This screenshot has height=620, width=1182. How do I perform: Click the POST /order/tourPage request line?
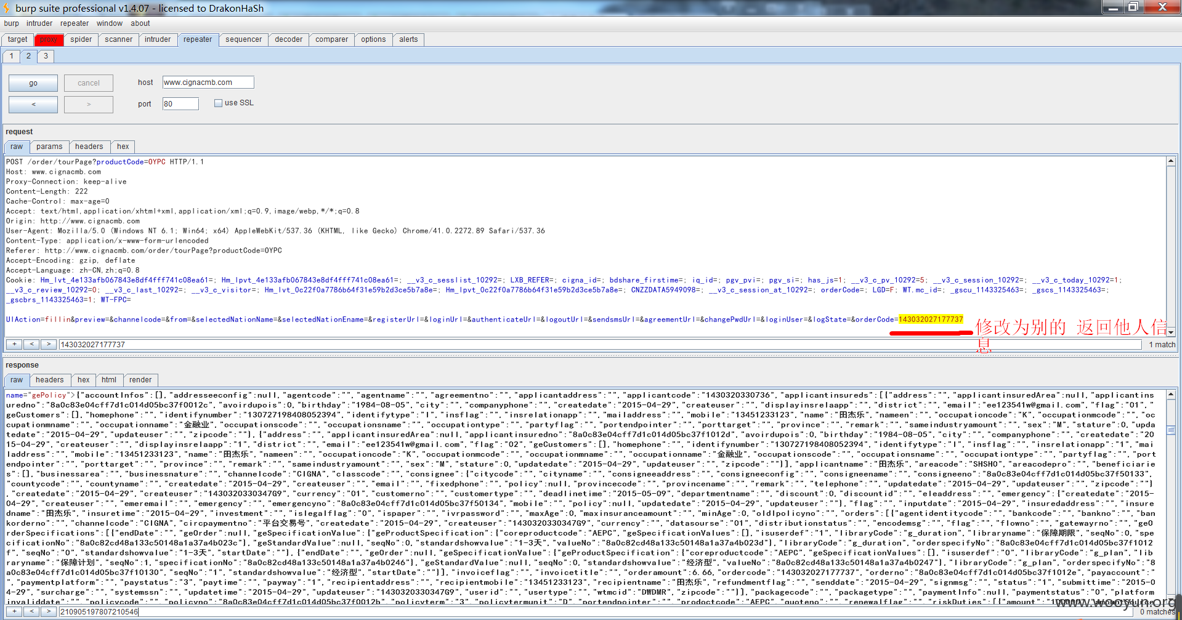(105, 162)
